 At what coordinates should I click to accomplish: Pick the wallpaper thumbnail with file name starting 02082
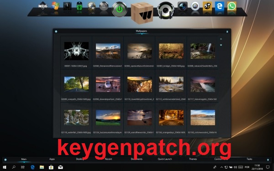tap(139, 51)
